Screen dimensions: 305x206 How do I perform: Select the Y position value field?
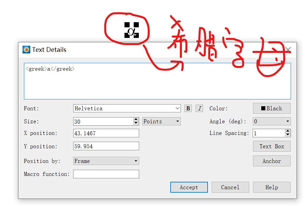pos(106,146)
